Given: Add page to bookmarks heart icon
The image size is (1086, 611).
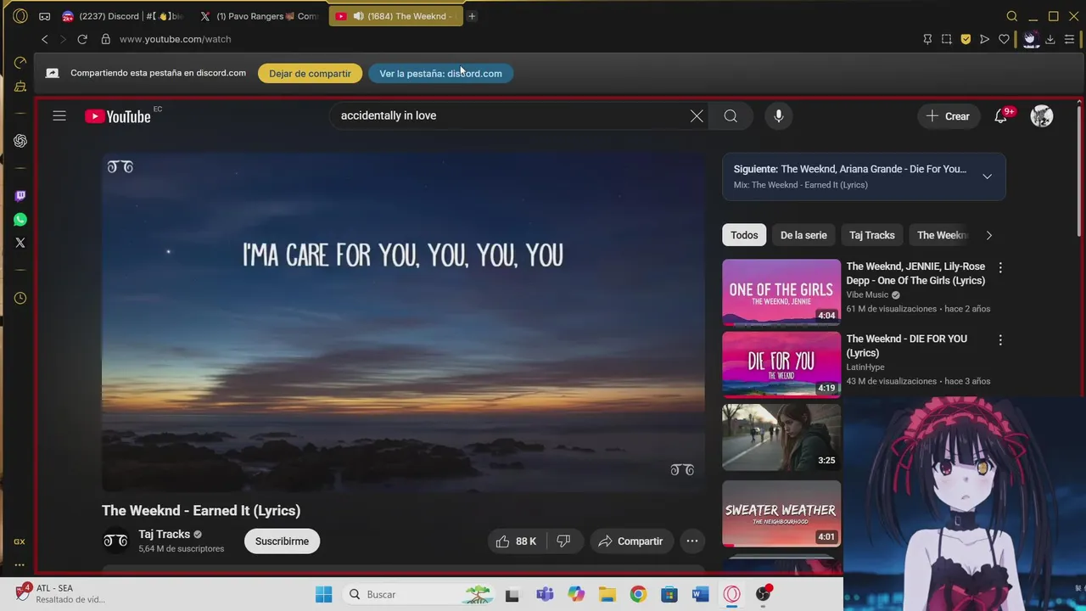Looking at the screenshot, I should coord(1004,39).
